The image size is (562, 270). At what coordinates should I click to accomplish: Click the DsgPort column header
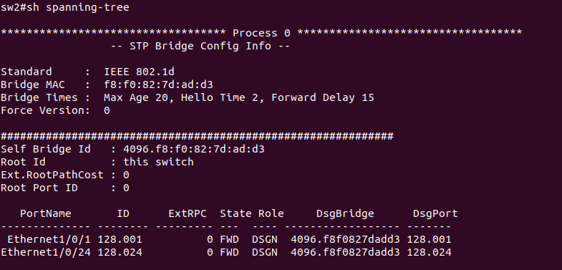[x=435, y=213]
